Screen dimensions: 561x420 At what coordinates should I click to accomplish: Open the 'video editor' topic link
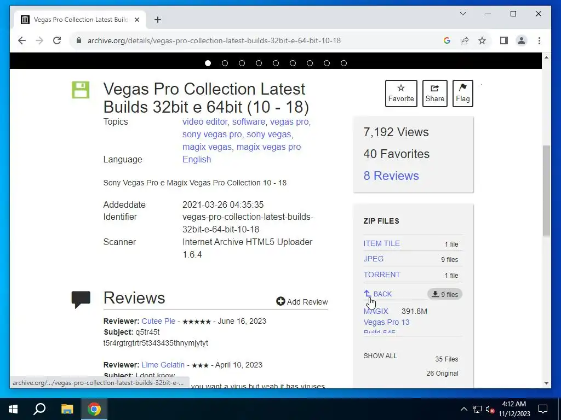click(205, 122)
